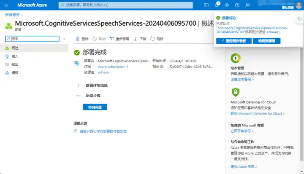
Task: Collapse 后续步骤 section
Action: click(78, 96)
